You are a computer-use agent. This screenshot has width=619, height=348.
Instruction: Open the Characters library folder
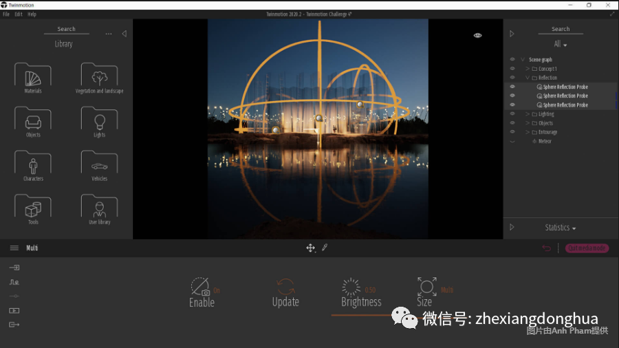33,166
